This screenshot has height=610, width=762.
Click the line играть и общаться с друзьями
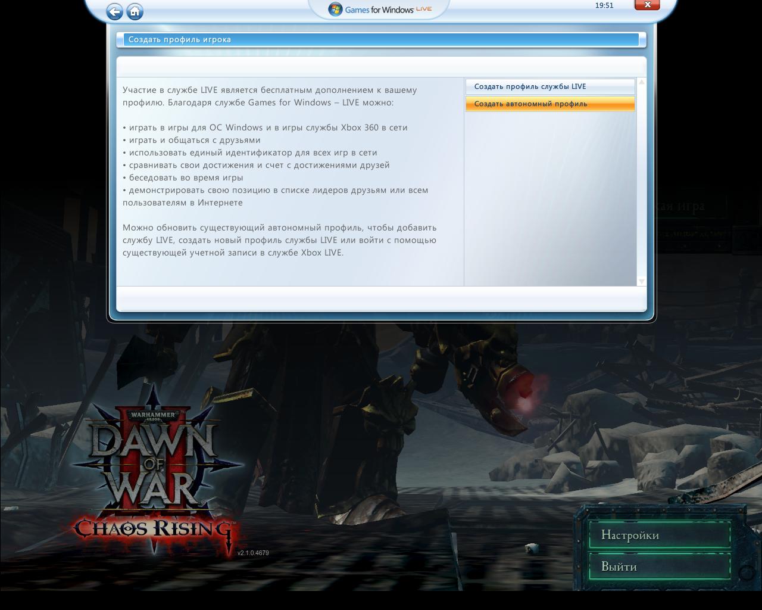click(x=192, y=140)
